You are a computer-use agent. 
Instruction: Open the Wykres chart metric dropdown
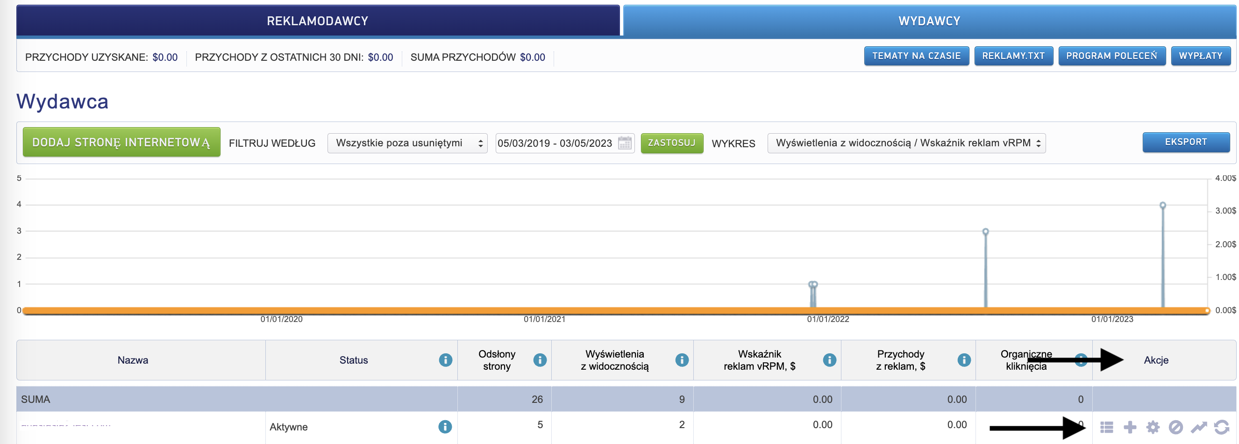(906, 143)
